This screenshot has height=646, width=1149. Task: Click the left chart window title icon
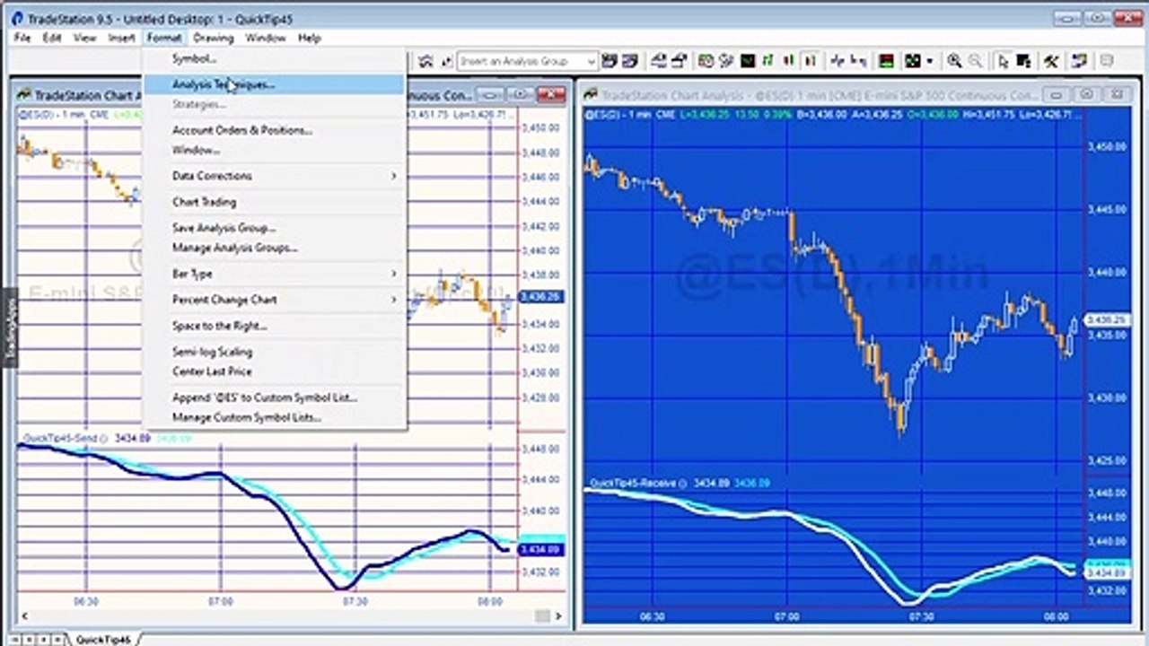24,95
